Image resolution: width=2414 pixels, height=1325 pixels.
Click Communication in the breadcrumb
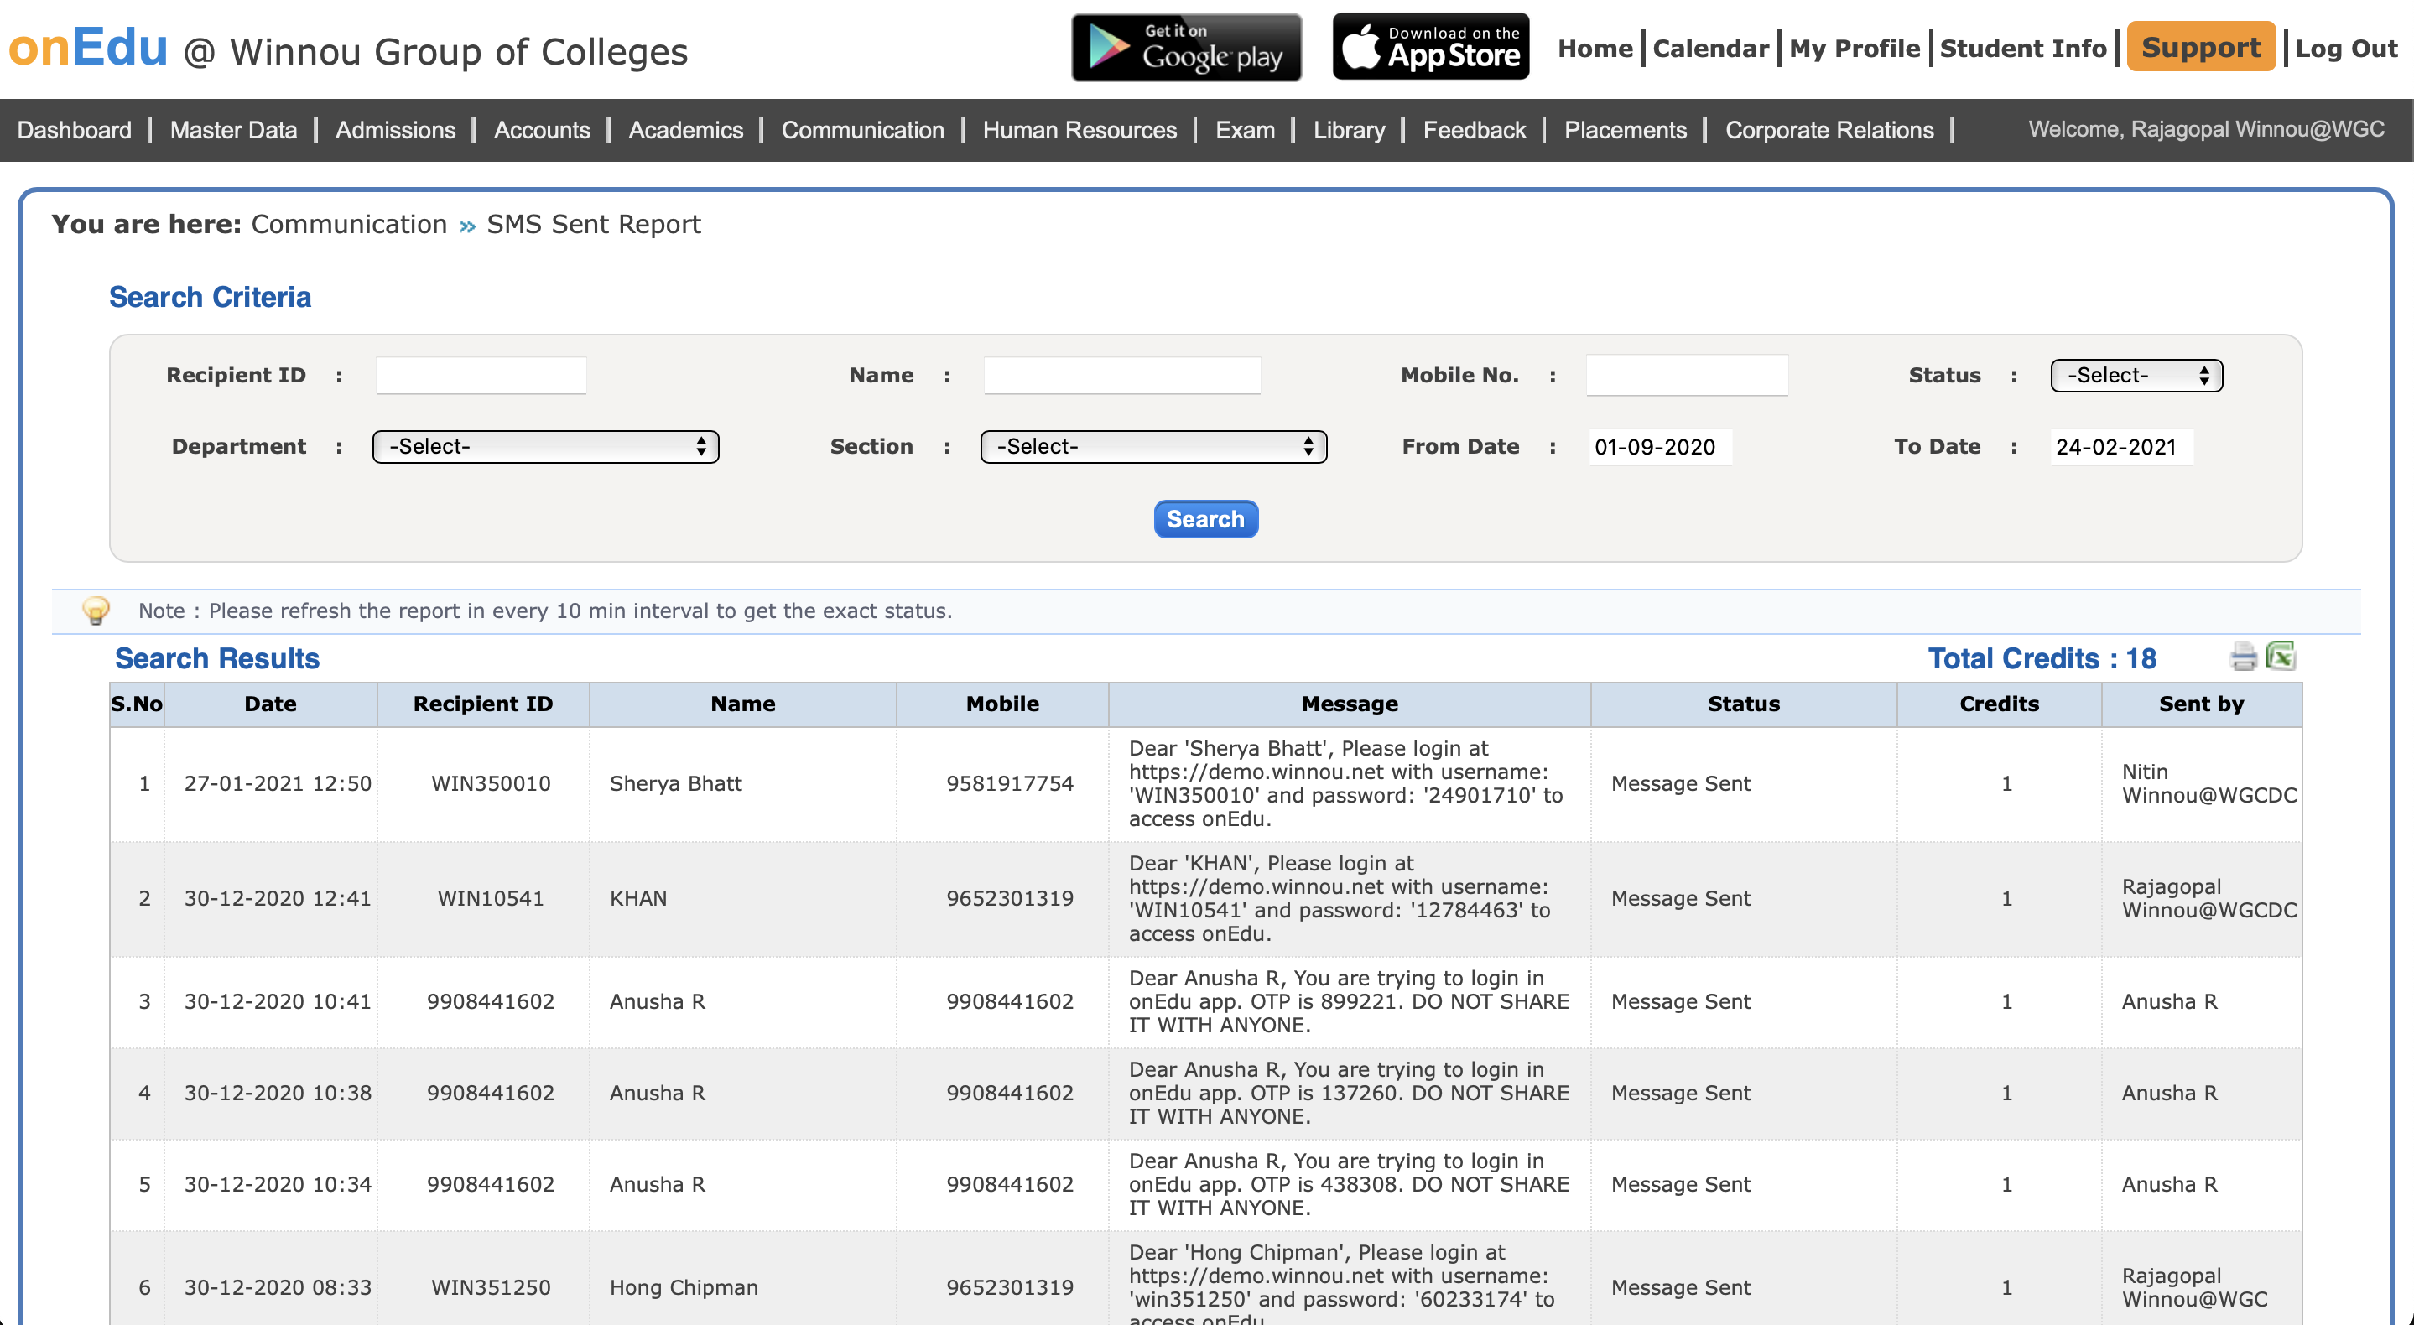(x=349, y=224)
